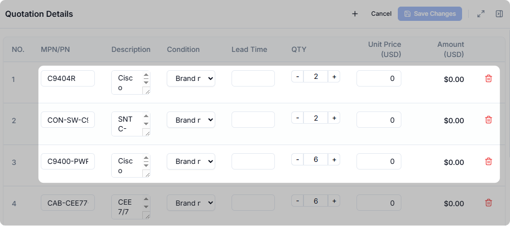The height and width of the screenshot is (226, 510).
Task: Open the Condition dropdown for C9404R
Action: click(x=191, y=78)
